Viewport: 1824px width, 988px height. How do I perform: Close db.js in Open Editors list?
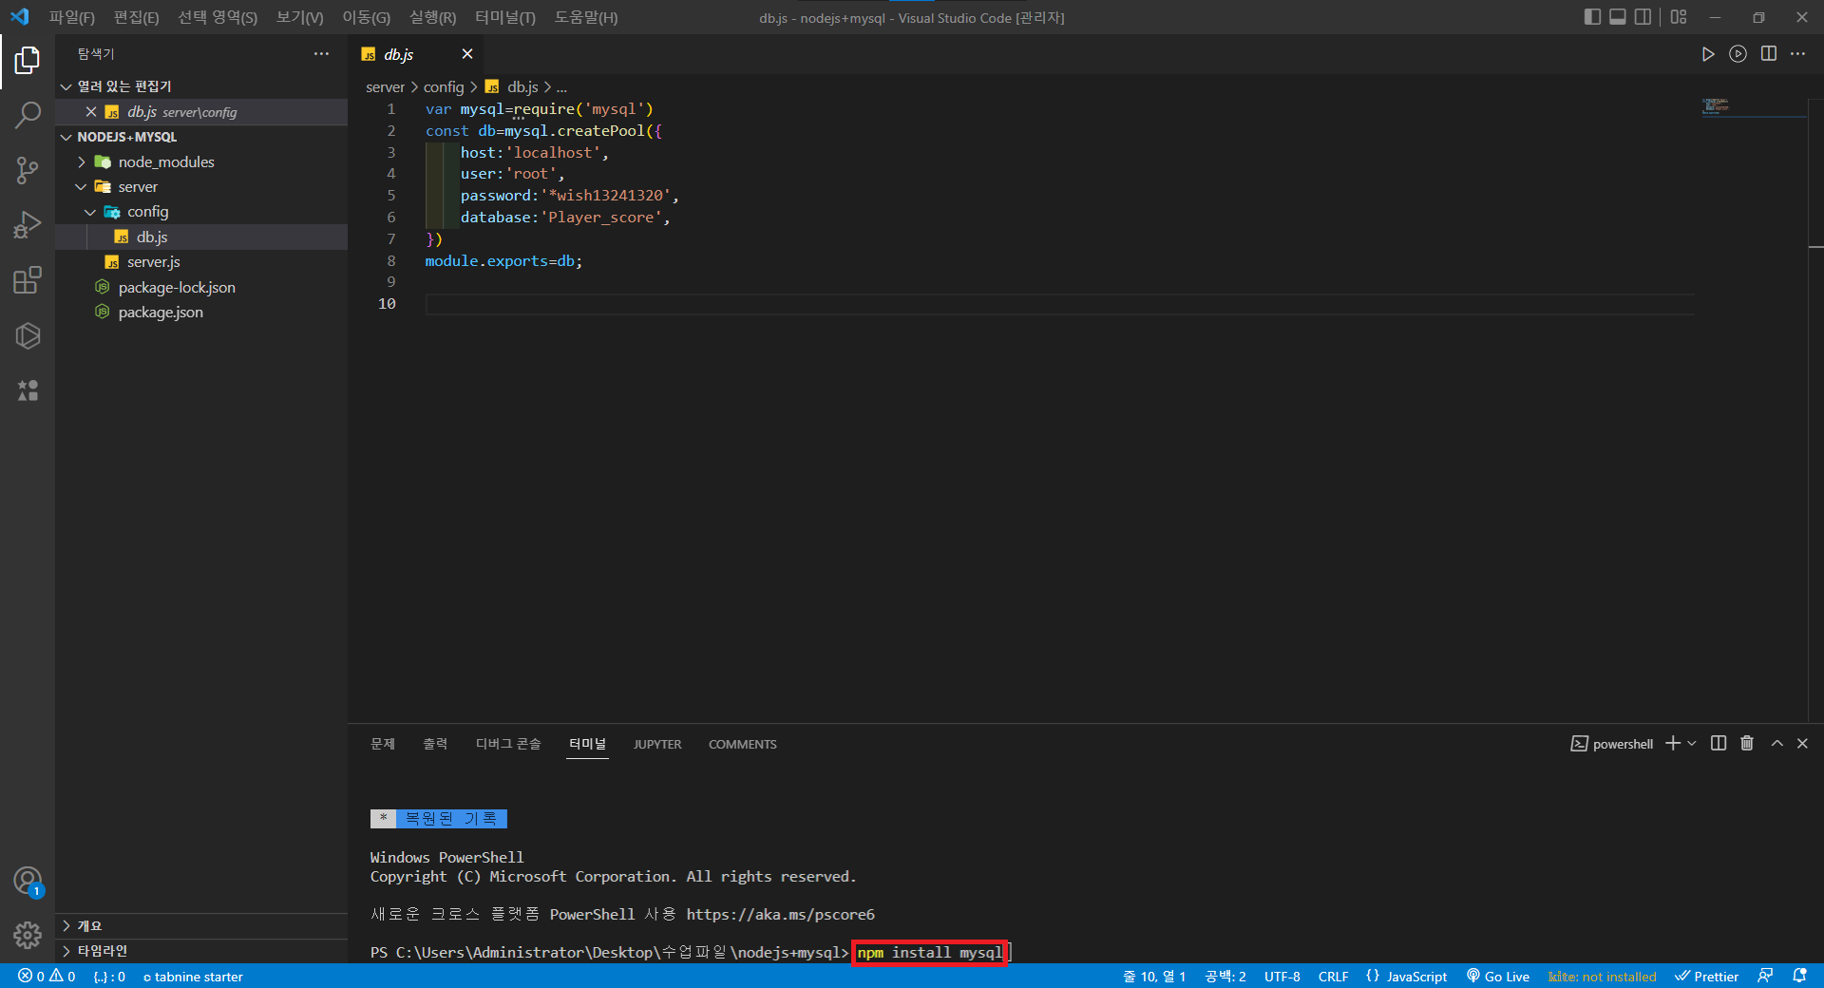[91, 112]
